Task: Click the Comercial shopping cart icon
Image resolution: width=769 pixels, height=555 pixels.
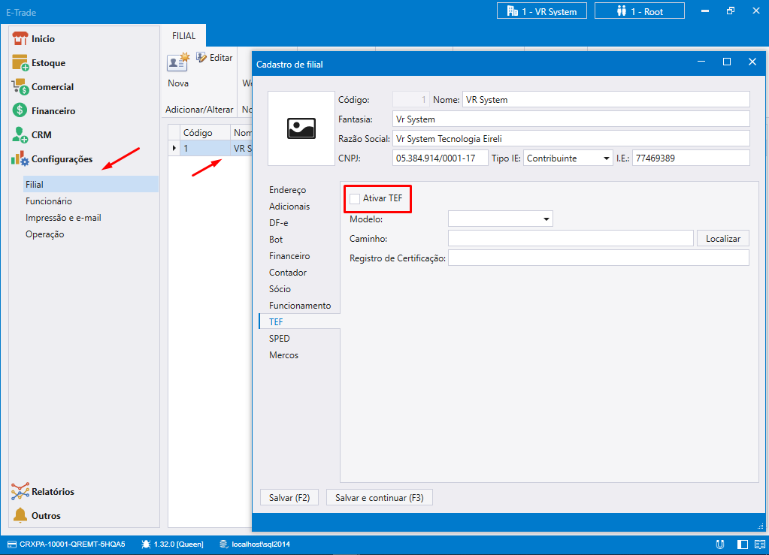Action: [x=20, y=87]
